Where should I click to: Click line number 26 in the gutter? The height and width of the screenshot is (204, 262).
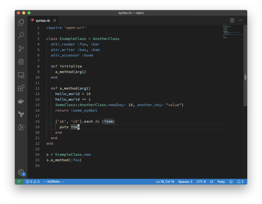coord(37,165)
